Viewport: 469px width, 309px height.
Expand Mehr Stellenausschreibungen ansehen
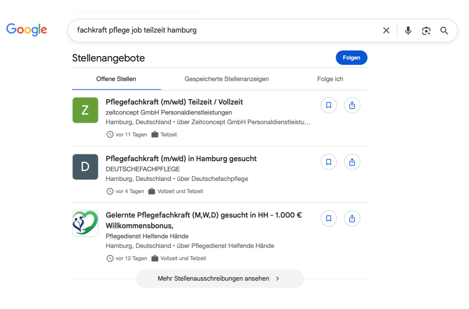click(x=219, y=279)
